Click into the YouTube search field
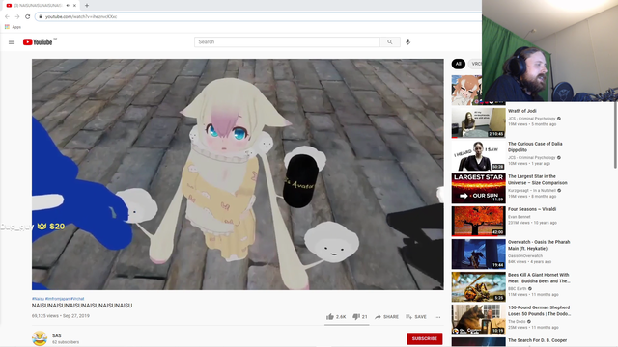The height and width of the screenshot is (347, 618). (x=287, y=42)
